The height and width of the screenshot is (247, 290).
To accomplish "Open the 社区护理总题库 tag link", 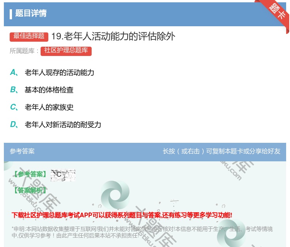I will click(66, 51).
